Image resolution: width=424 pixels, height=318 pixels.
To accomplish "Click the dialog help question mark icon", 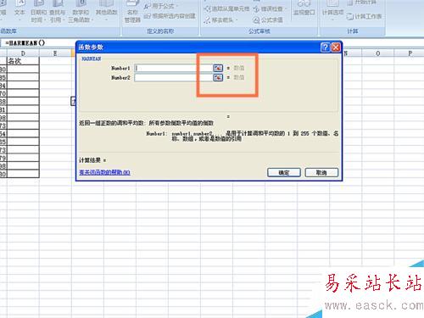I will (x=325, y=47).
